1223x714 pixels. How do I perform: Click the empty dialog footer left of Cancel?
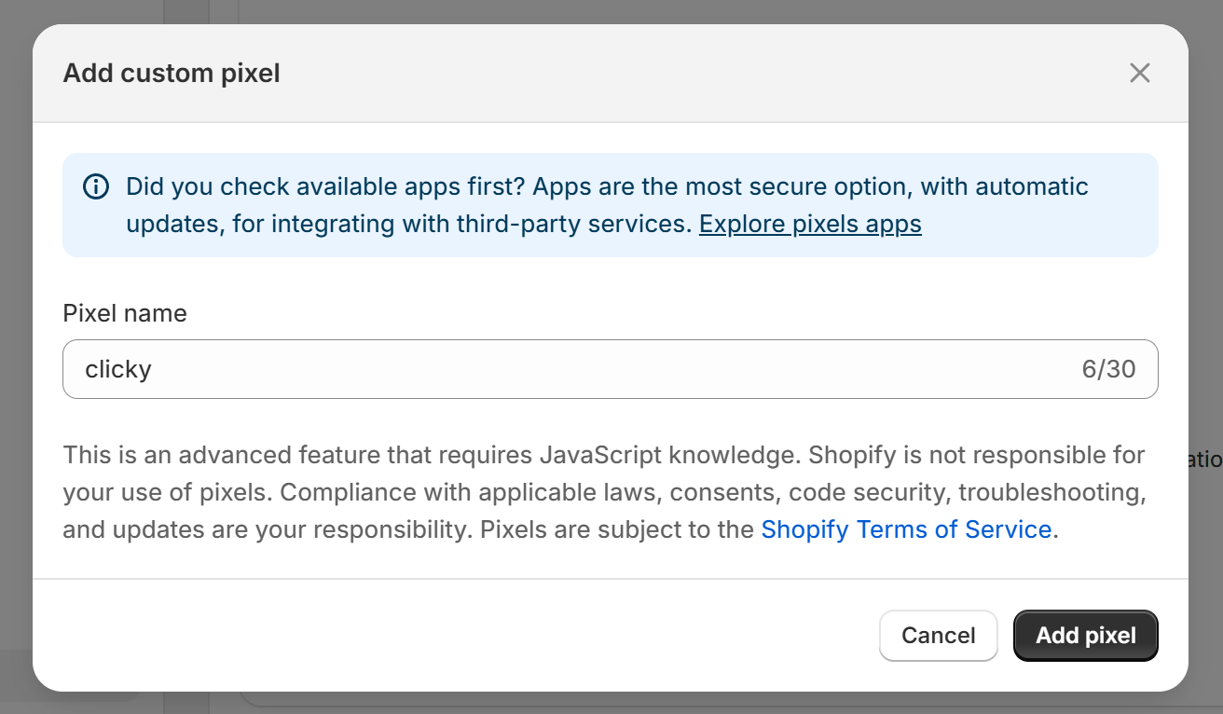[x=447, y=636]
